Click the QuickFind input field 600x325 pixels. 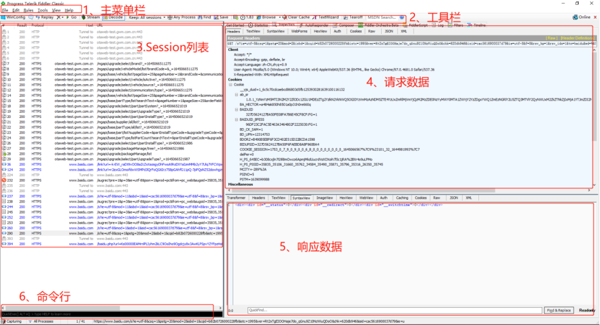click(394, 311)
